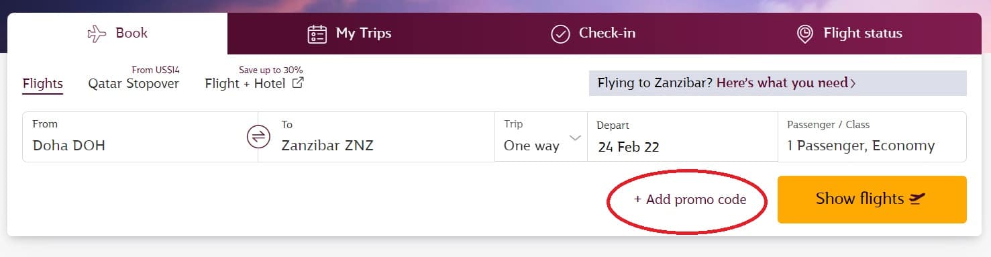This screenshot has width=991, height=257.
Task: Click the airplane icon on Book tab
Action: 97,34
